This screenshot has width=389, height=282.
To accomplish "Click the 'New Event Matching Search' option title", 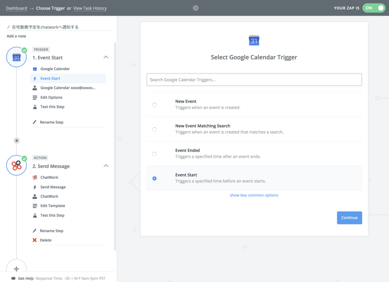I will (x=203, y=126).
